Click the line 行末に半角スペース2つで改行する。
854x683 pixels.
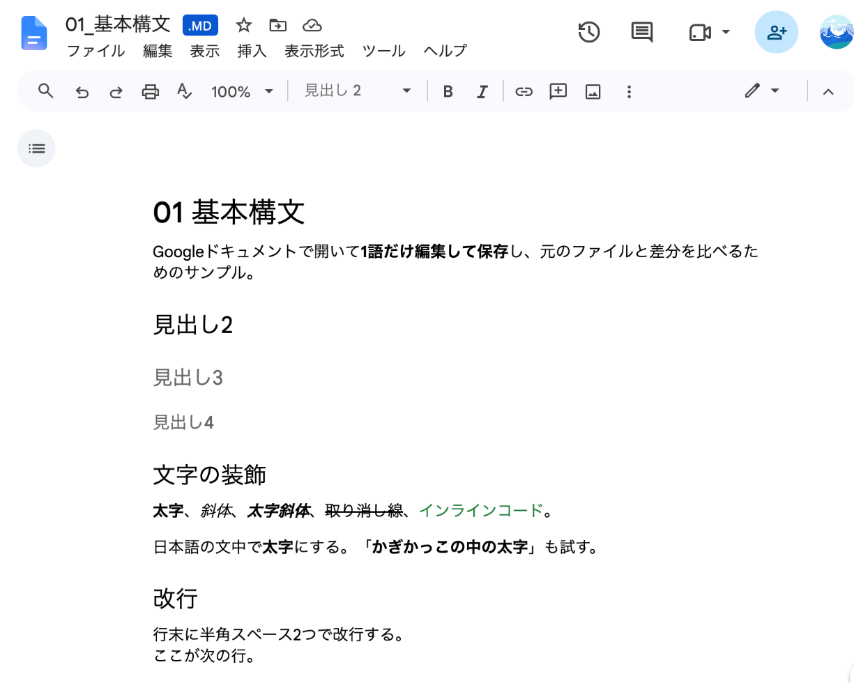click(279, 635)
